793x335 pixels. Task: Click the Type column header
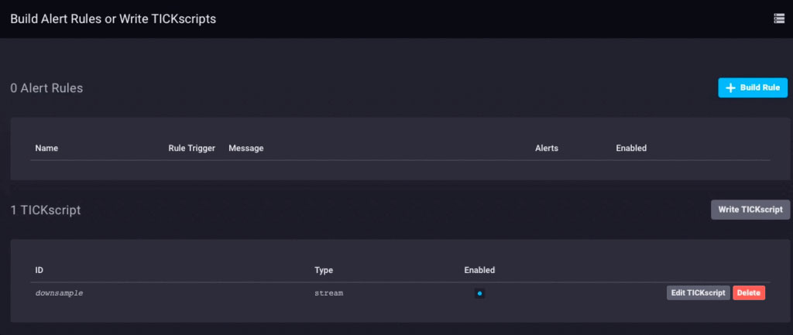[324, 270]
